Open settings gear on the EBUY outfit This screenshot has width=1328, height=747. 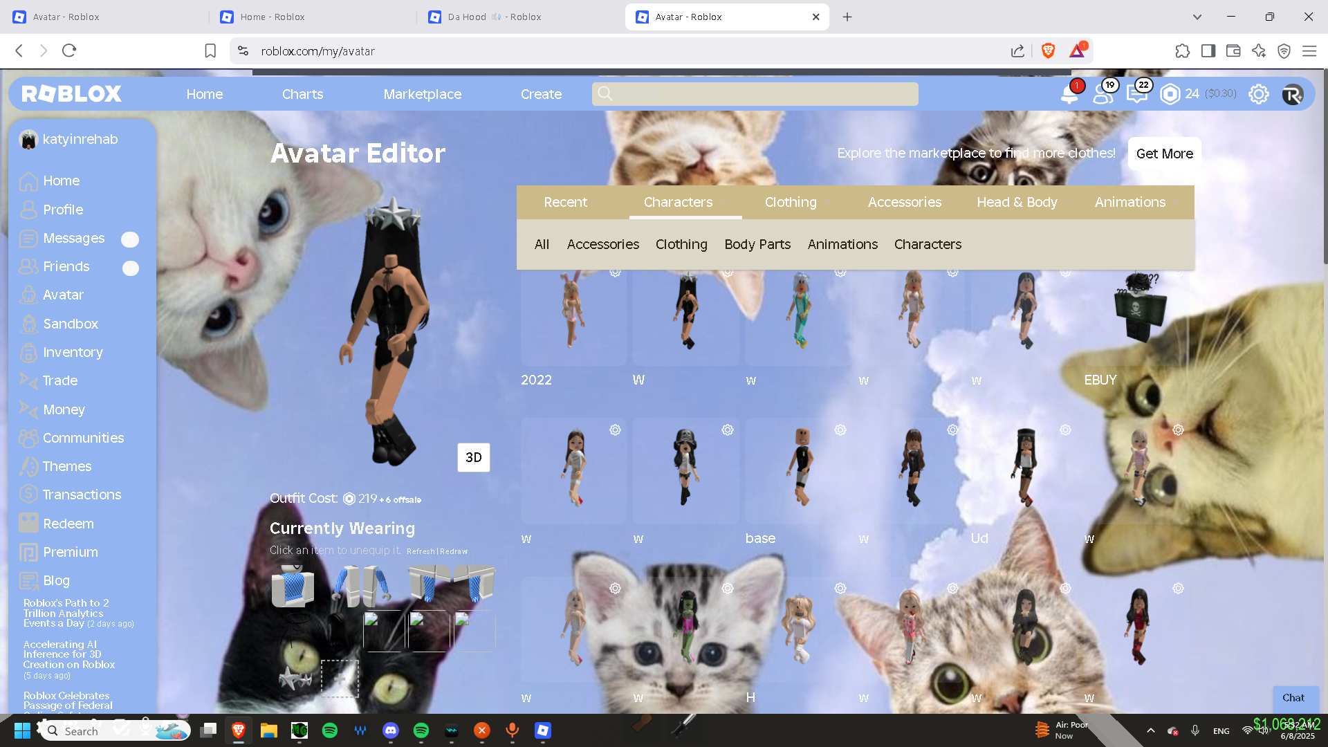[x=1178, y=273]
